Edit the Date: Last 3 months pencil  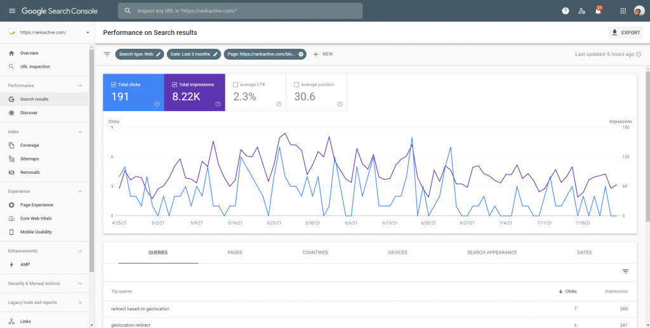point(216,55)
